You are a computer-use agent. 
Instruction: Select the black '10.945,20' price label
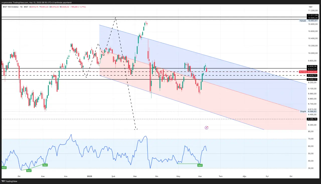313,18
